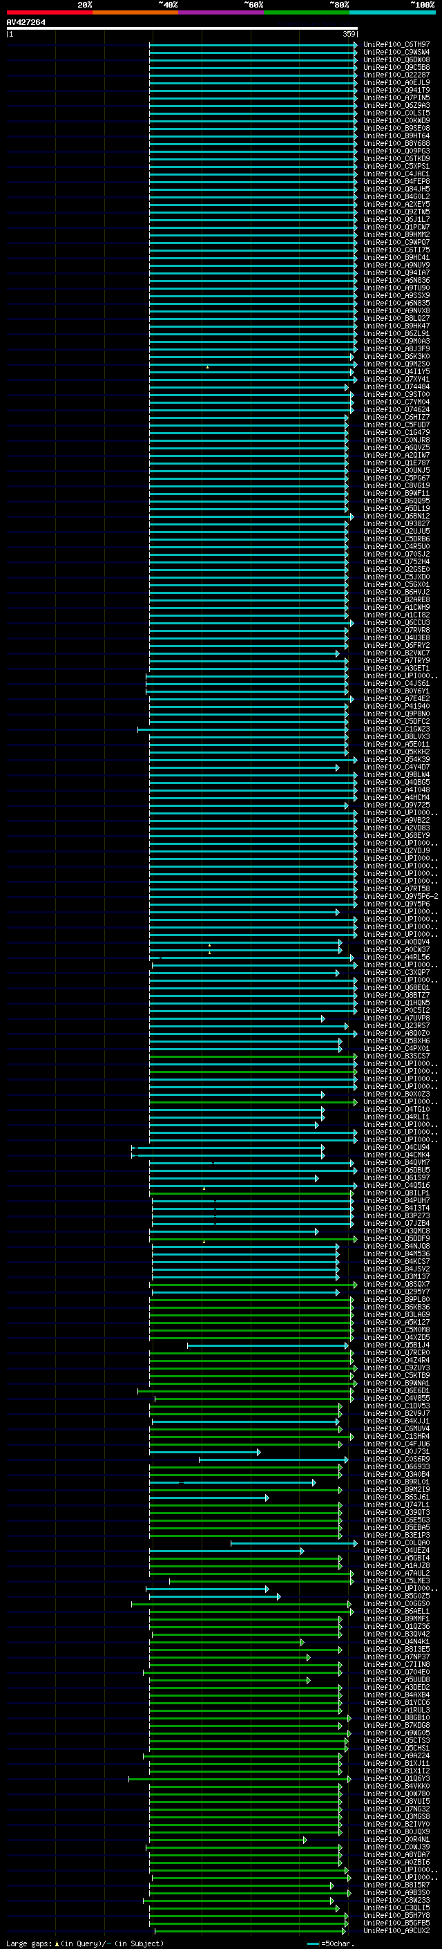Select hit label UniRef100_C3XQP7

[x=396, y=972]
